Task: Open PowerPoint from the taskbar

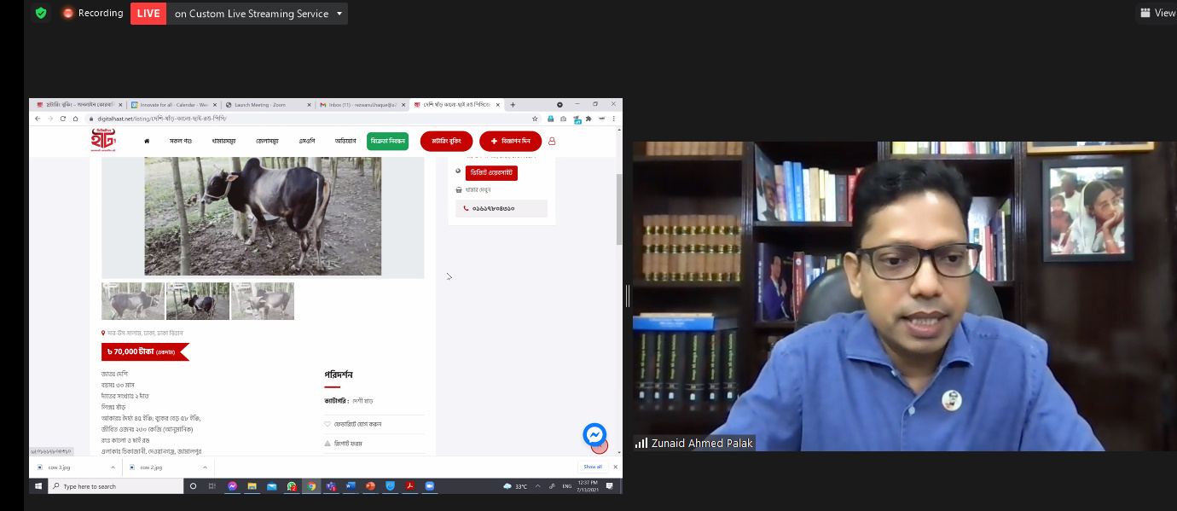Action: [x=371, y=486]
